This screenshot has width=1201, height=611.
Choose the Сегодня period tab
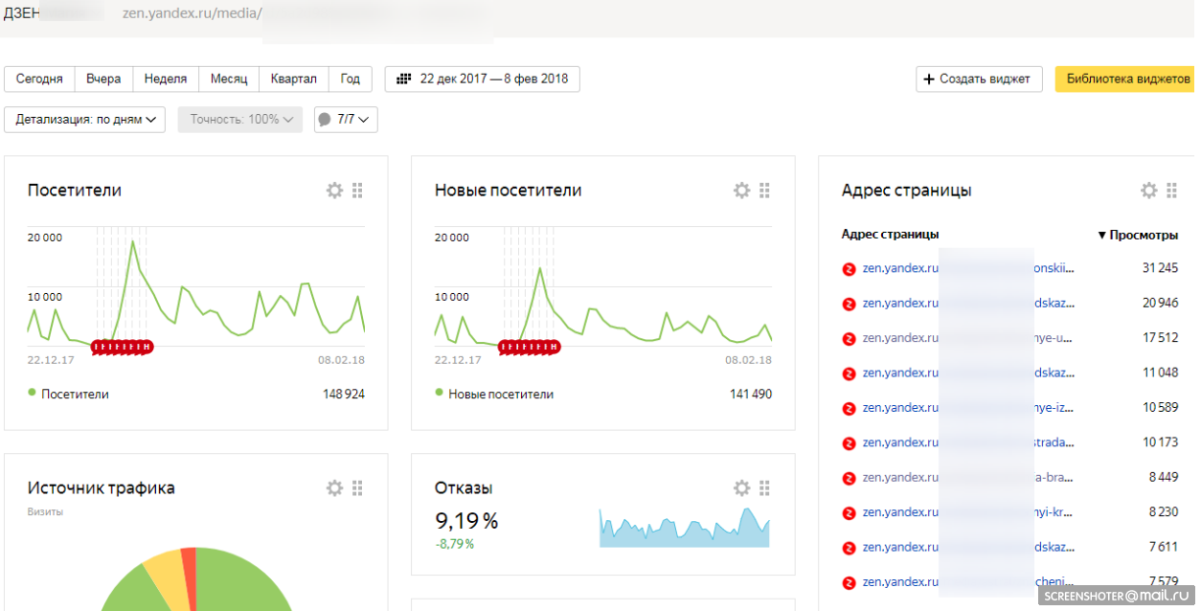39,79
